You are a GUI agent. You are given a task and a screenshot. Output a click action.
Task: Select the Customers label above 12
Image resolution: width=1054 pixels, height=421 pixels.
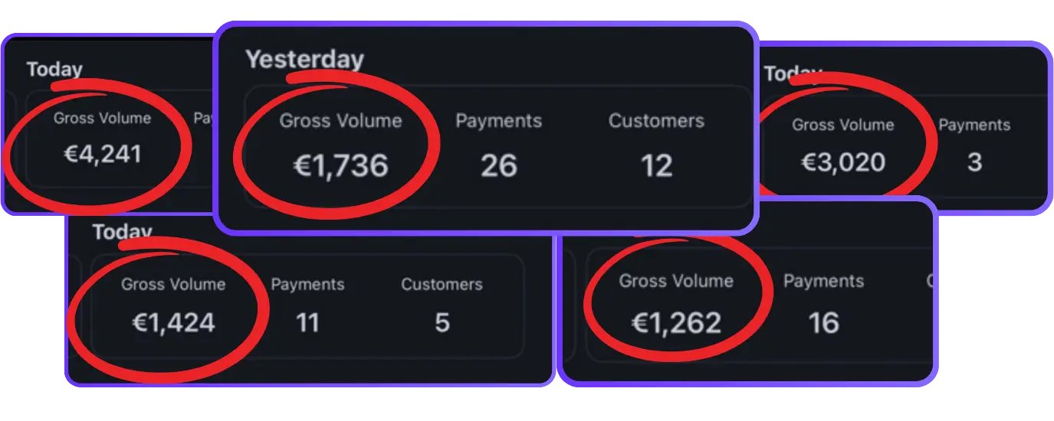click(x=656, y=120)
